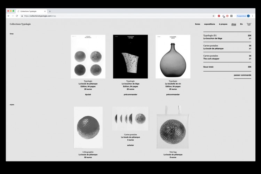This screenshot has height=174, width=261.
Task: Click the 8 euros tote bag price
Action: click(x=173, y=157)
